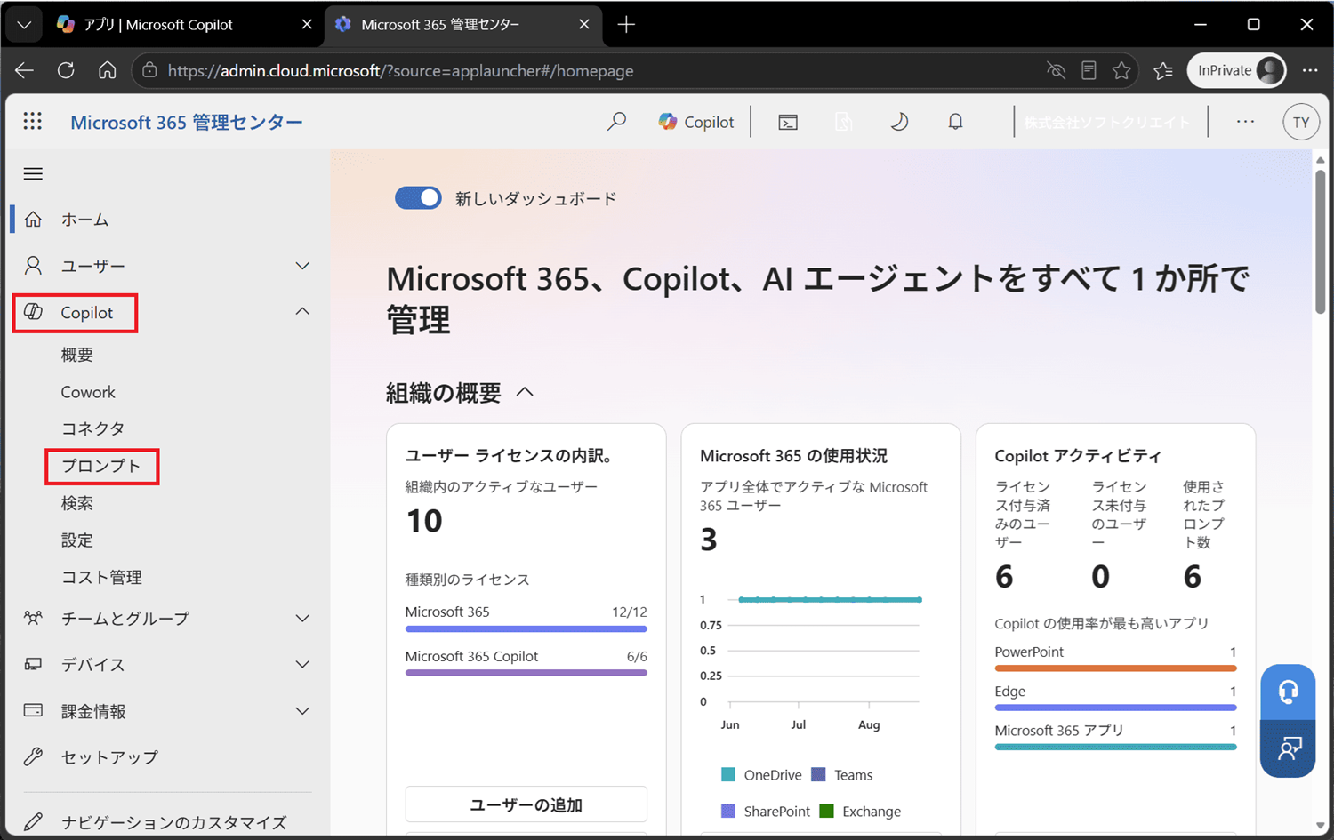Image resolution: width=1334 pixels, height=840 pixels.
Task: Click the search magnifier icon in header
Action: tap(616, 122)
